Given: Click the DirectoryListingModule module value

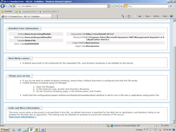Looking at the screenshot, I should pyautogui.click(x=38, y=34).
